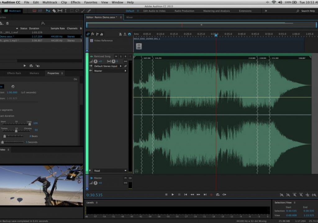Open the Favorites menu
This screenshot has width=318, height=223.
91,2
